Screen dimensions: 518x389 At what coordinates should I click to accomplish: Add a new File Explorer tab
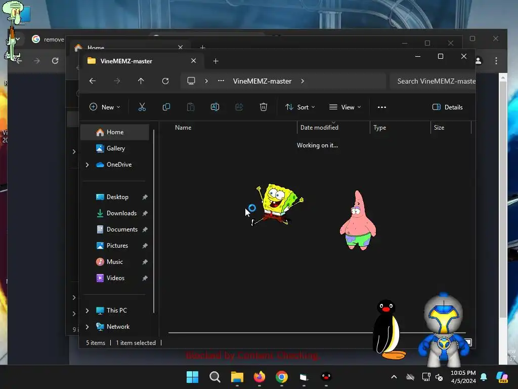tap(215, 61)
